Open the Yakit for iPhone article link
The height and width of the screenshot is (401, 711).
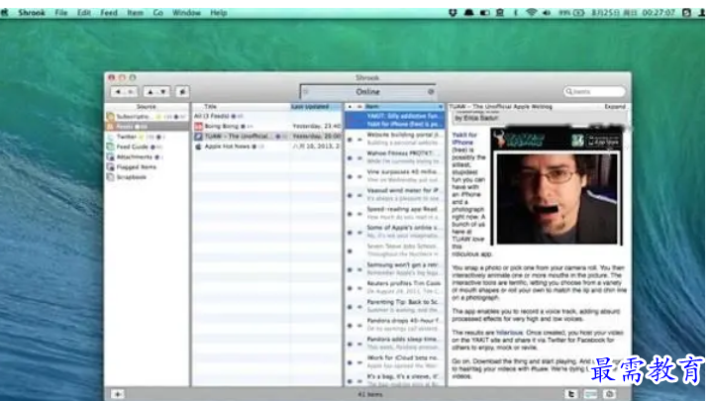tap(463, 139)
